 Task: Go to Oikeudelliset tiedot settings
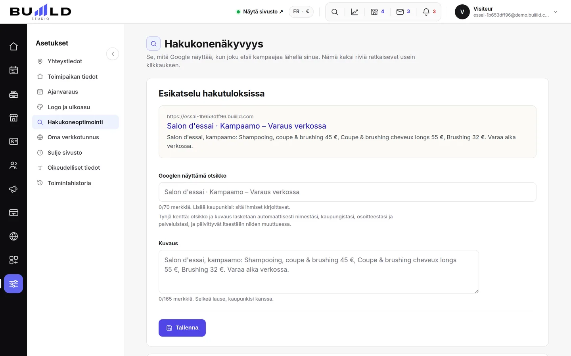[75, 168]
